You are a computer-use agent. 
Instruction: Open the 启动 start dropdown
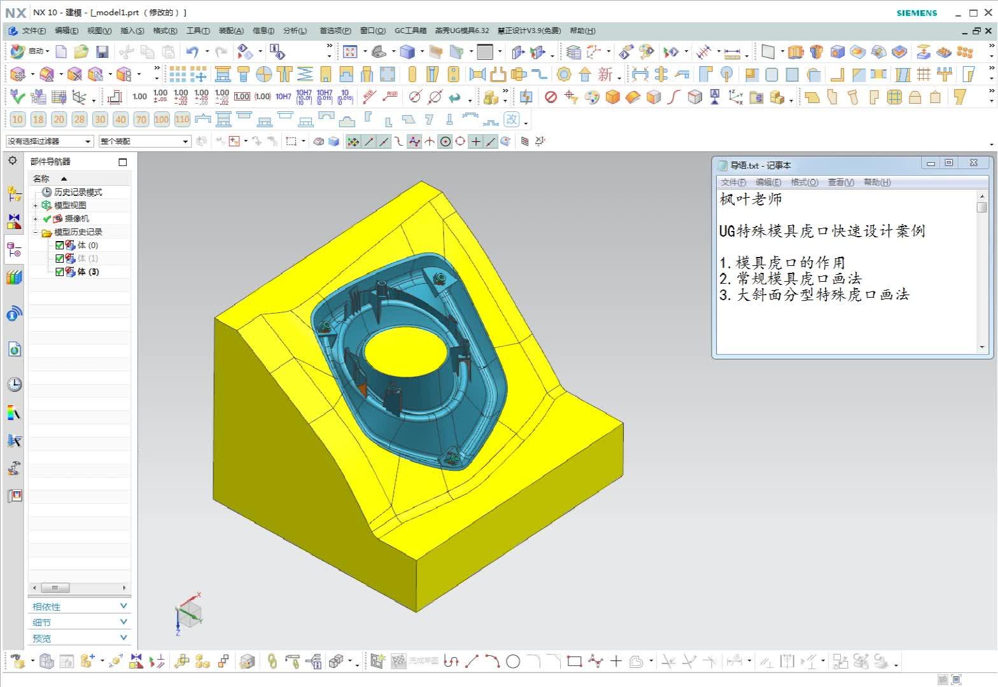point(31,52)
